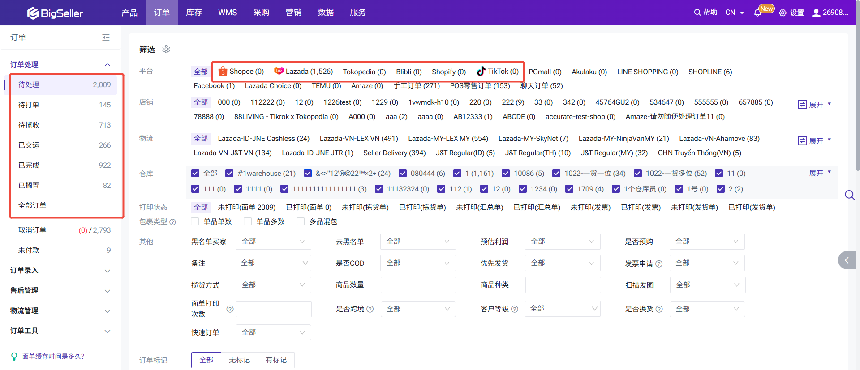Expand the side panel arrow handle

[x=847, y=260]
